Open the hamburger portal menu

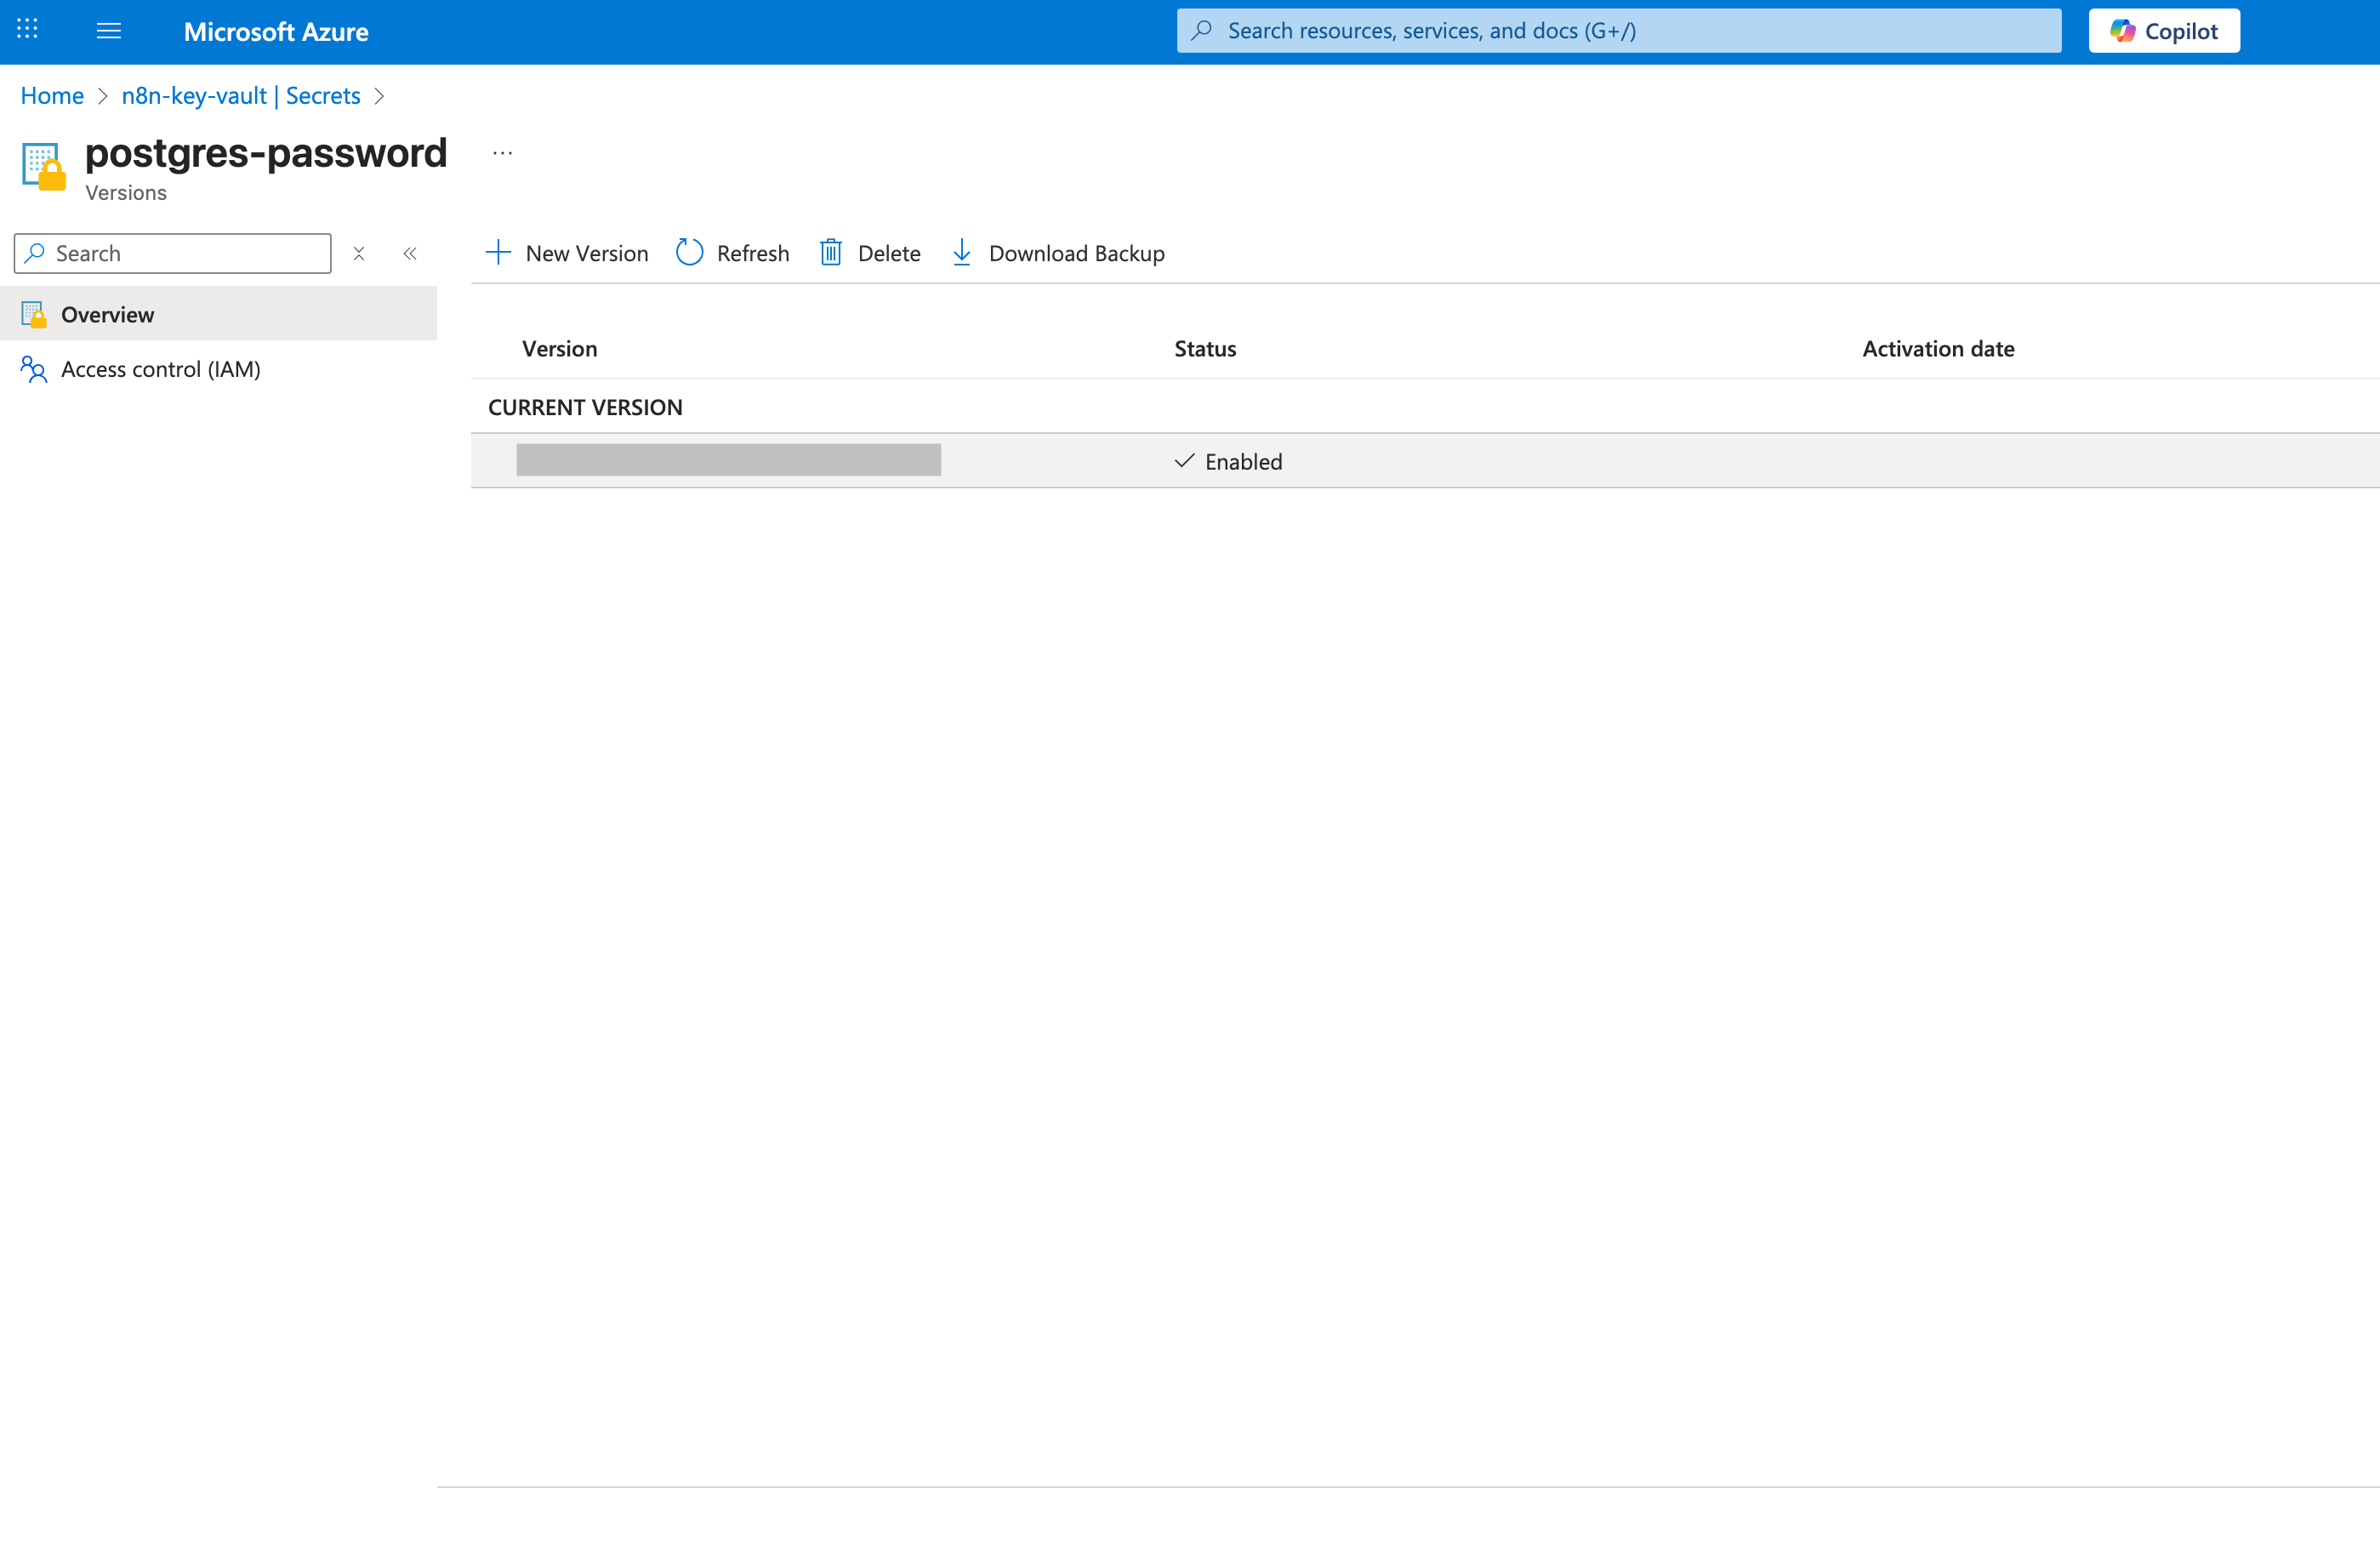[x=108, y=31]
